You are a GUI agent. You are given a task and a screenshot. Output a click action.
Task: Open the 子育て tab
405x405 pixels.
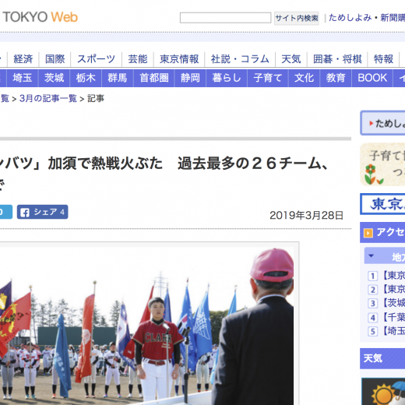(268, 78)
